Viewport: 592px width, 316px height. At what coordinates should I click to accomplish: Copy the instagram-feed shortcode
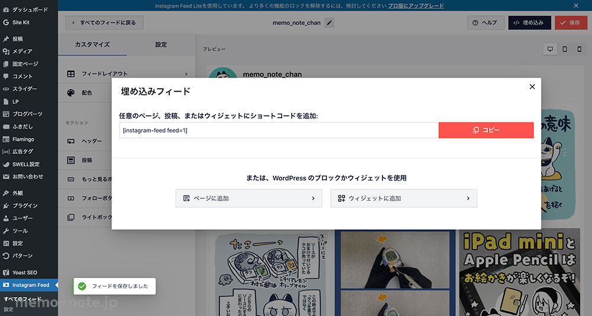tap(486, 130)
